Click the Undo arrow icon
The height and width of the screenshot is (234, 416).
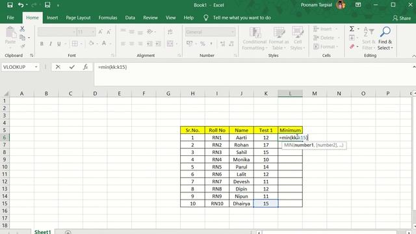click(20, 5)
